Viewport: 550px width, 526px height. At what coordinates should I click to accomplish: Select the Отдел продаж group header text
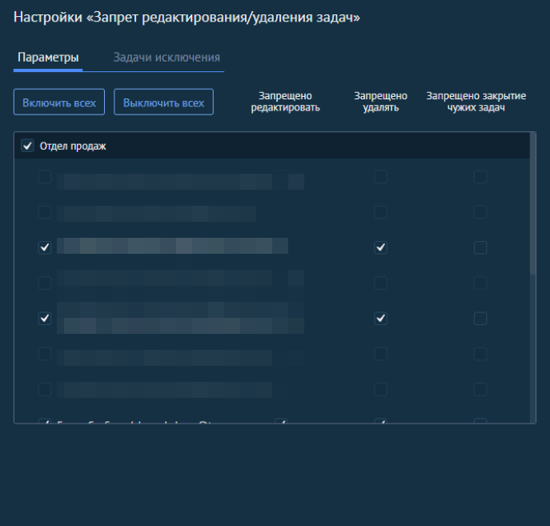pyautogui.click(x=73, y=146)
